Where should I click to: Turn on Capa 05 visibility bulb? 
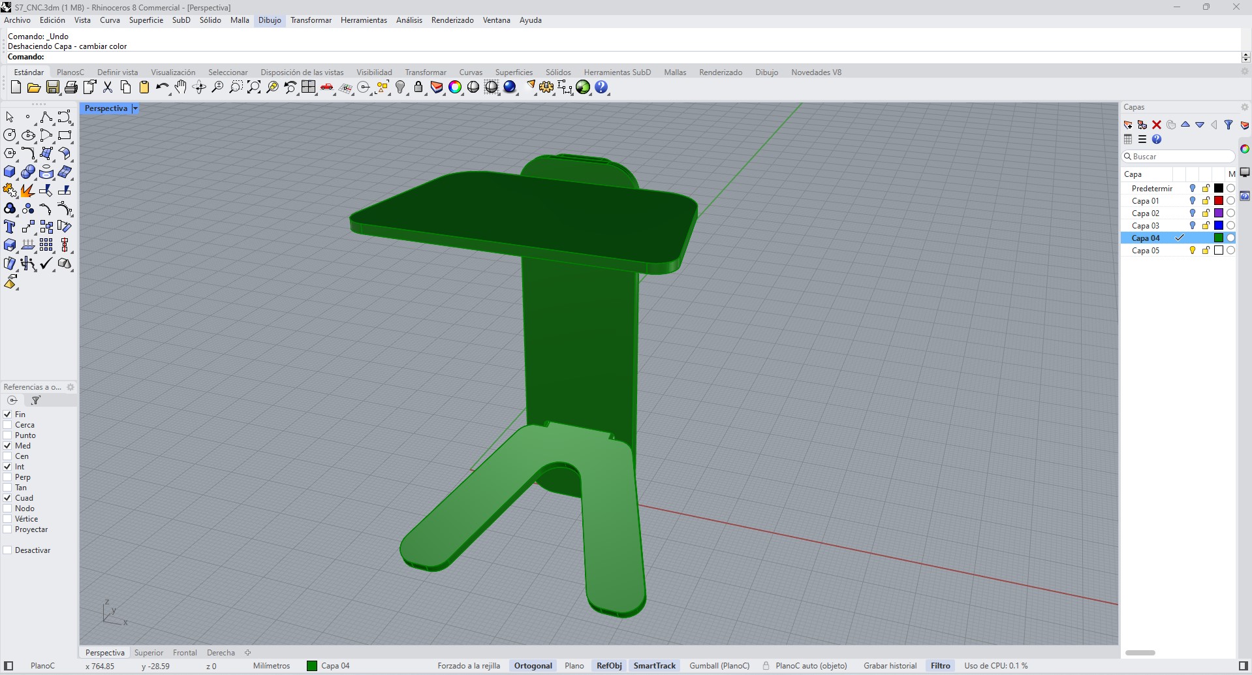click(x=1193, y=251)
